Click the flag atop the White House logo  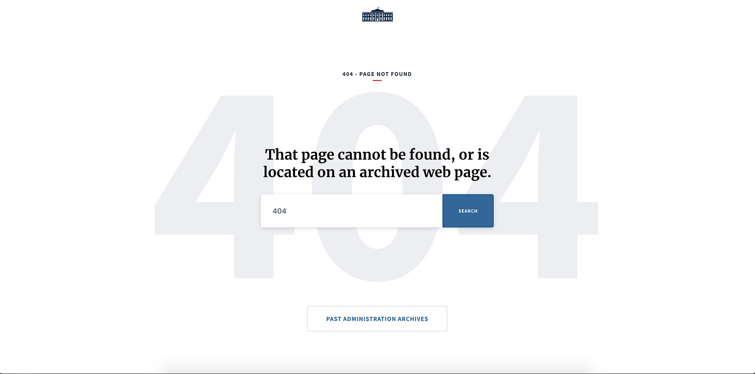(377, 8)
